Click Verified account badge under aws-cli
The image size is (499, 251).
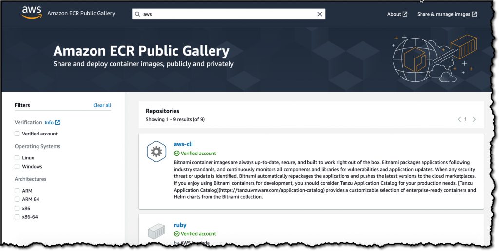tap(195, 154)
